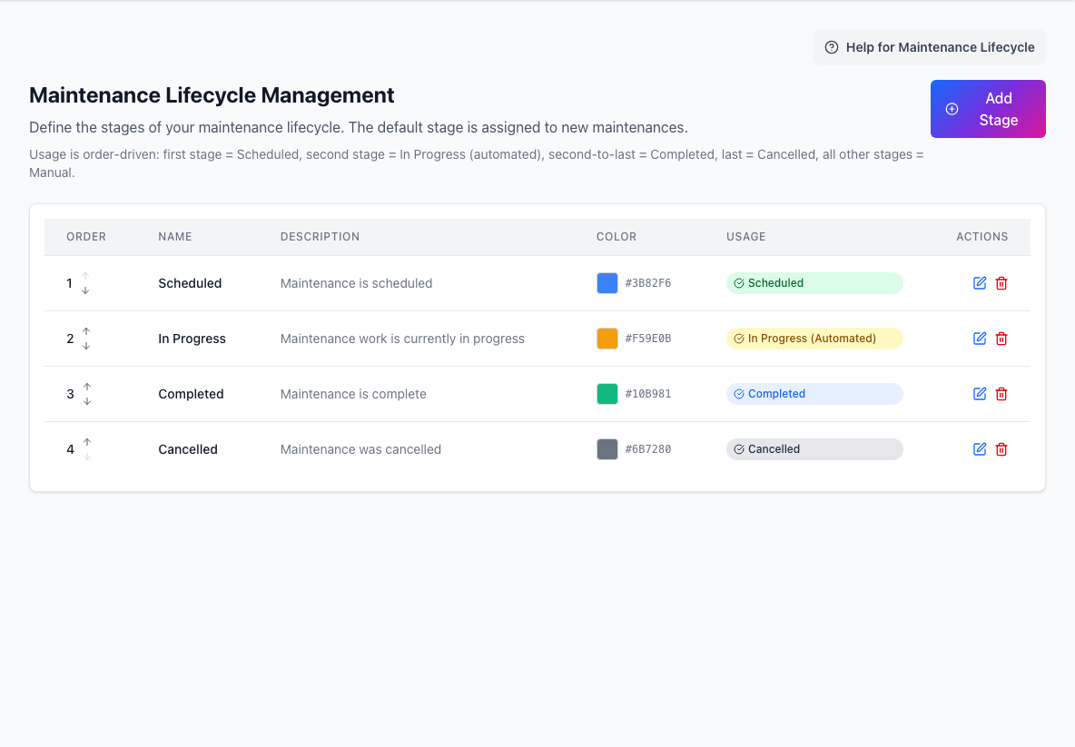Click the gray #6B7280 color swatch

[x=607, y=449]
